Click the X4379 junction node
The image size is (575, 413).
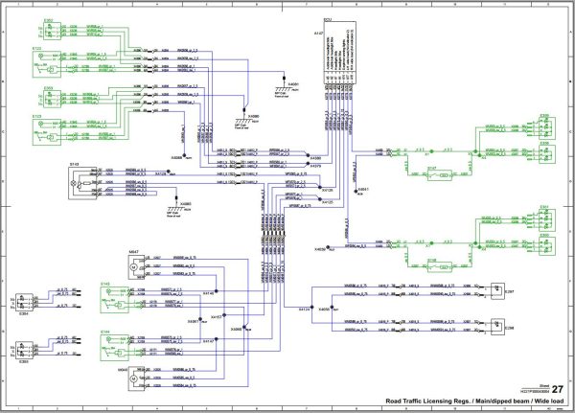308,164
